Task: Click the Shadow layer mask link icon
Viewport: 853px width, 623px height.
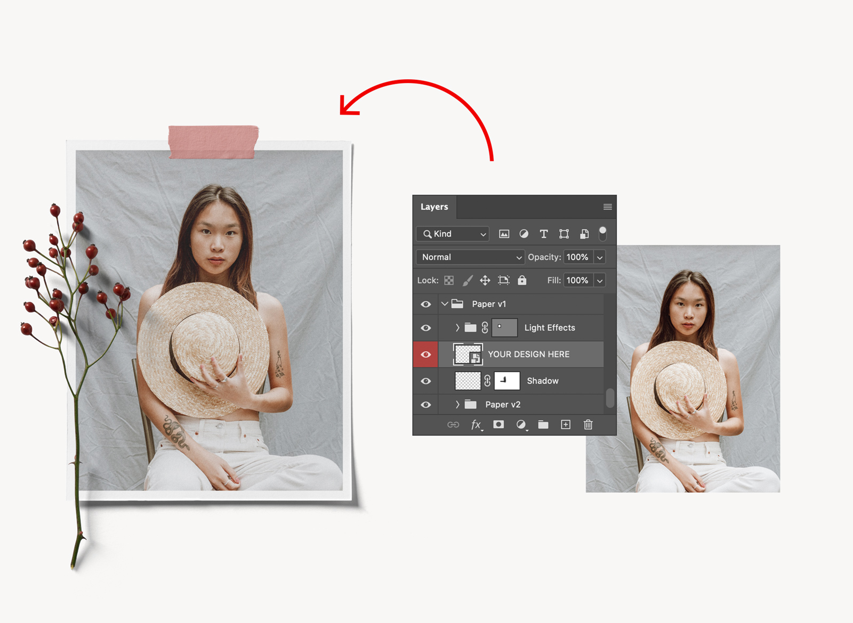Action: coord(487,381)
